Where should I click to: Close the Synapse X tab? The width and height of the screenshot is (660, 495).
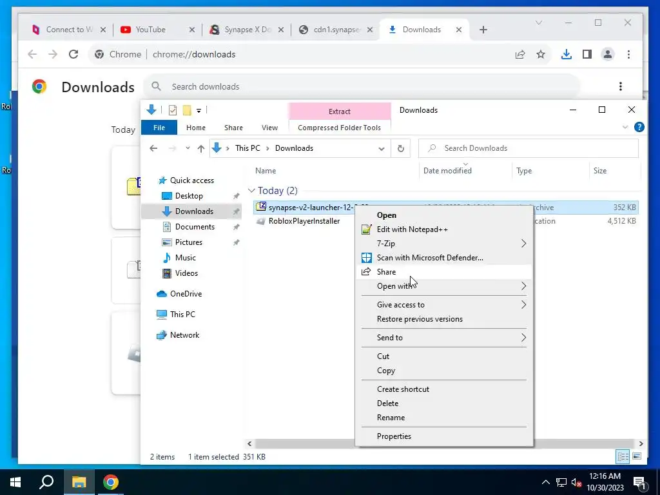[x=281, y=30]
